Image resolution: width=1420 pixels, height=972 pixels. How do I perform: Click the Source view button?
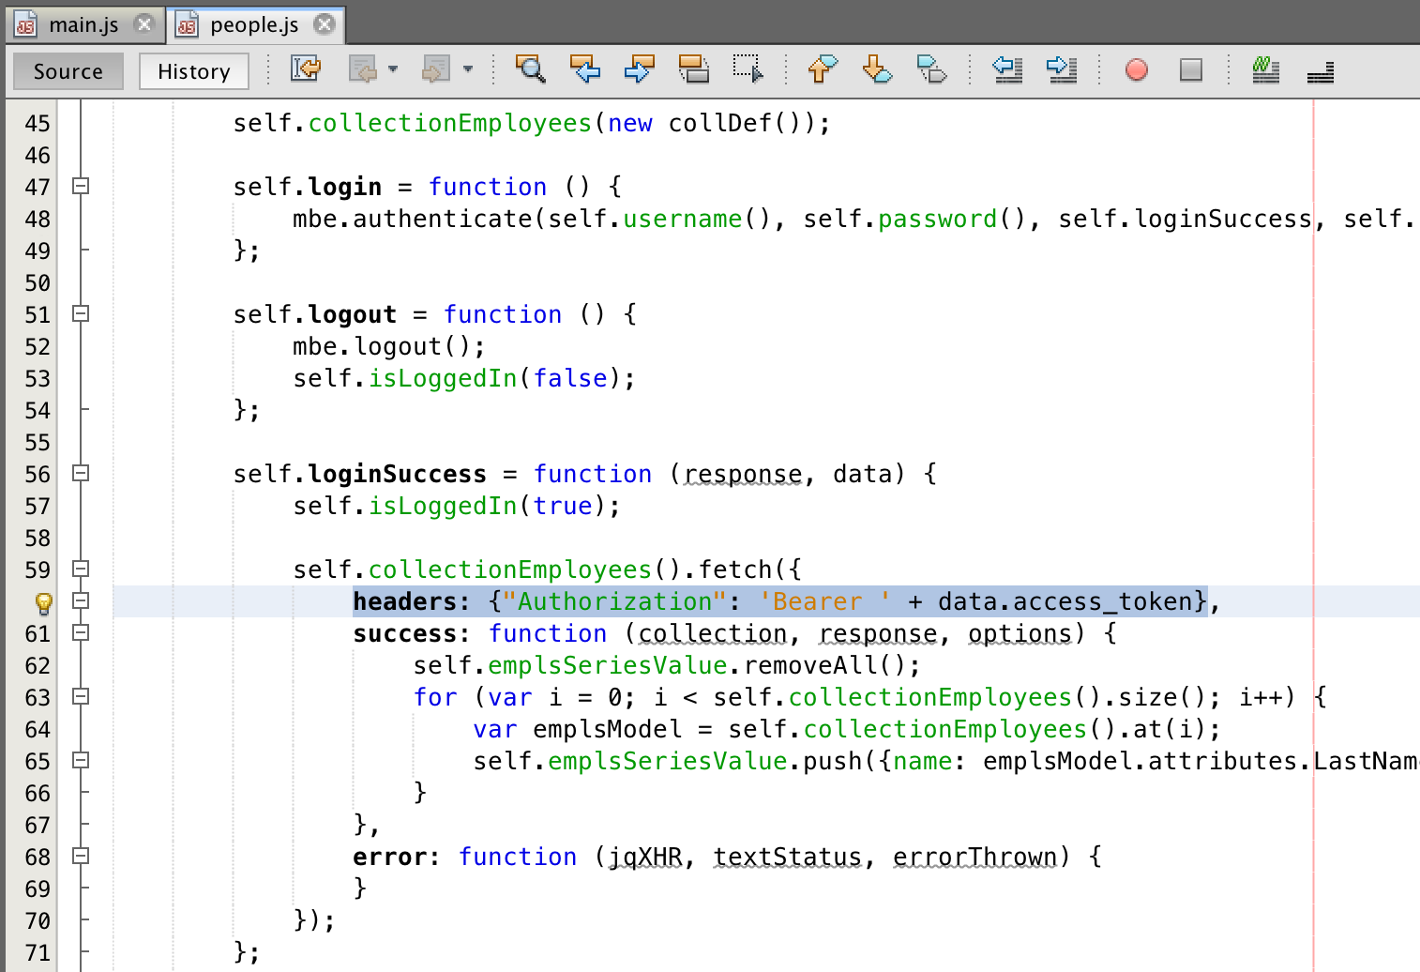68,70
